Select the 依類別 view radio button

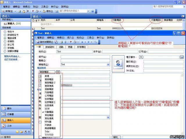coord(5,41)
